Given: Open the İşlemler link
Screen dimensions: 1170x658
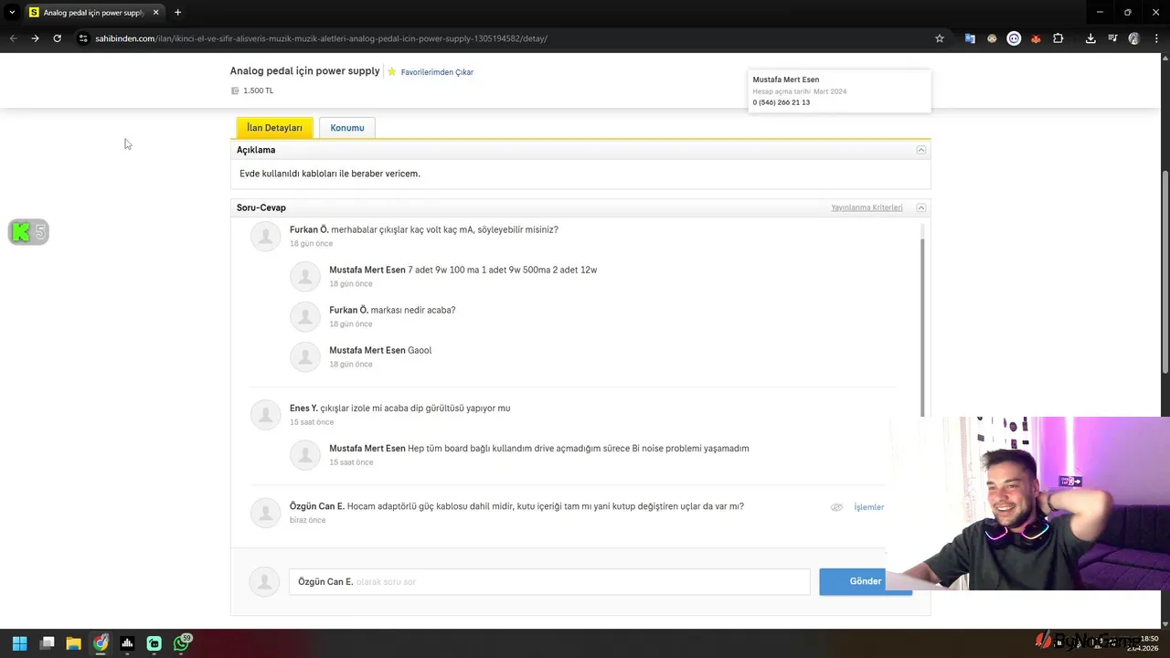Looking at the screenshot, I should pos(868,507).
